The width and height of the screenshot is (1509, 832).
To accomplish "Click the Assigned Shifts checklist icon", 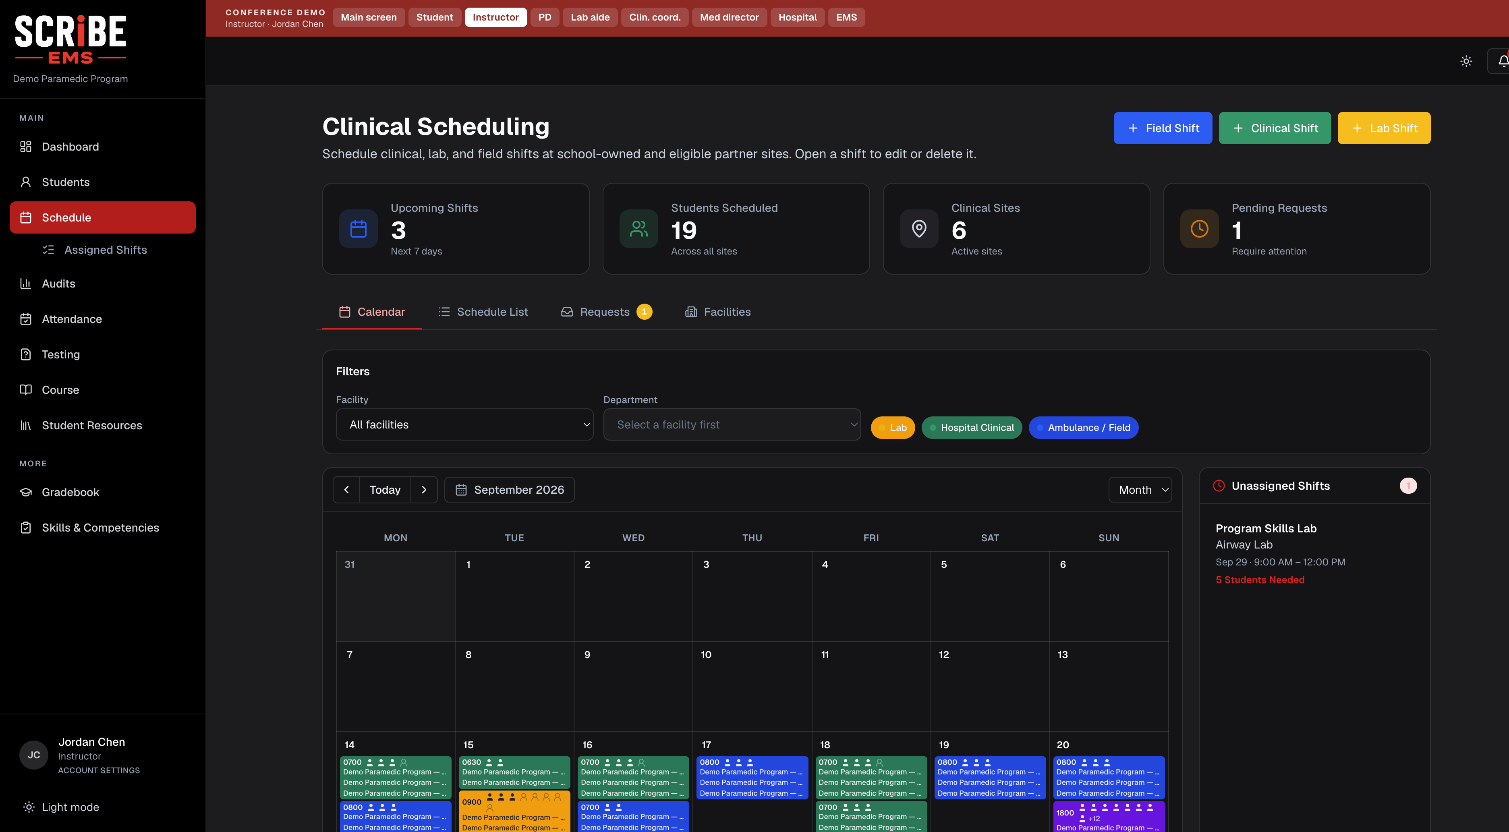I will tap(48, 250).
